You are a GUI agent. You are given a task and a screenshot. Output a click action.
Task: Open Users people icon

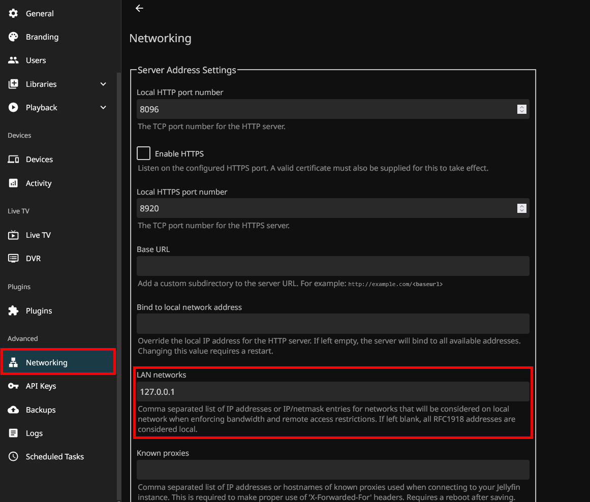coord(14,60)
